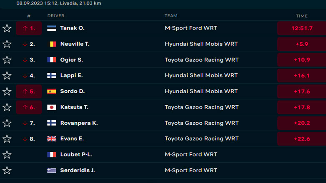Image resolution: width=326 pixels, height=183 pixels.
Task: Click the star next to Loubet P-L.
Action: (7, 155)
